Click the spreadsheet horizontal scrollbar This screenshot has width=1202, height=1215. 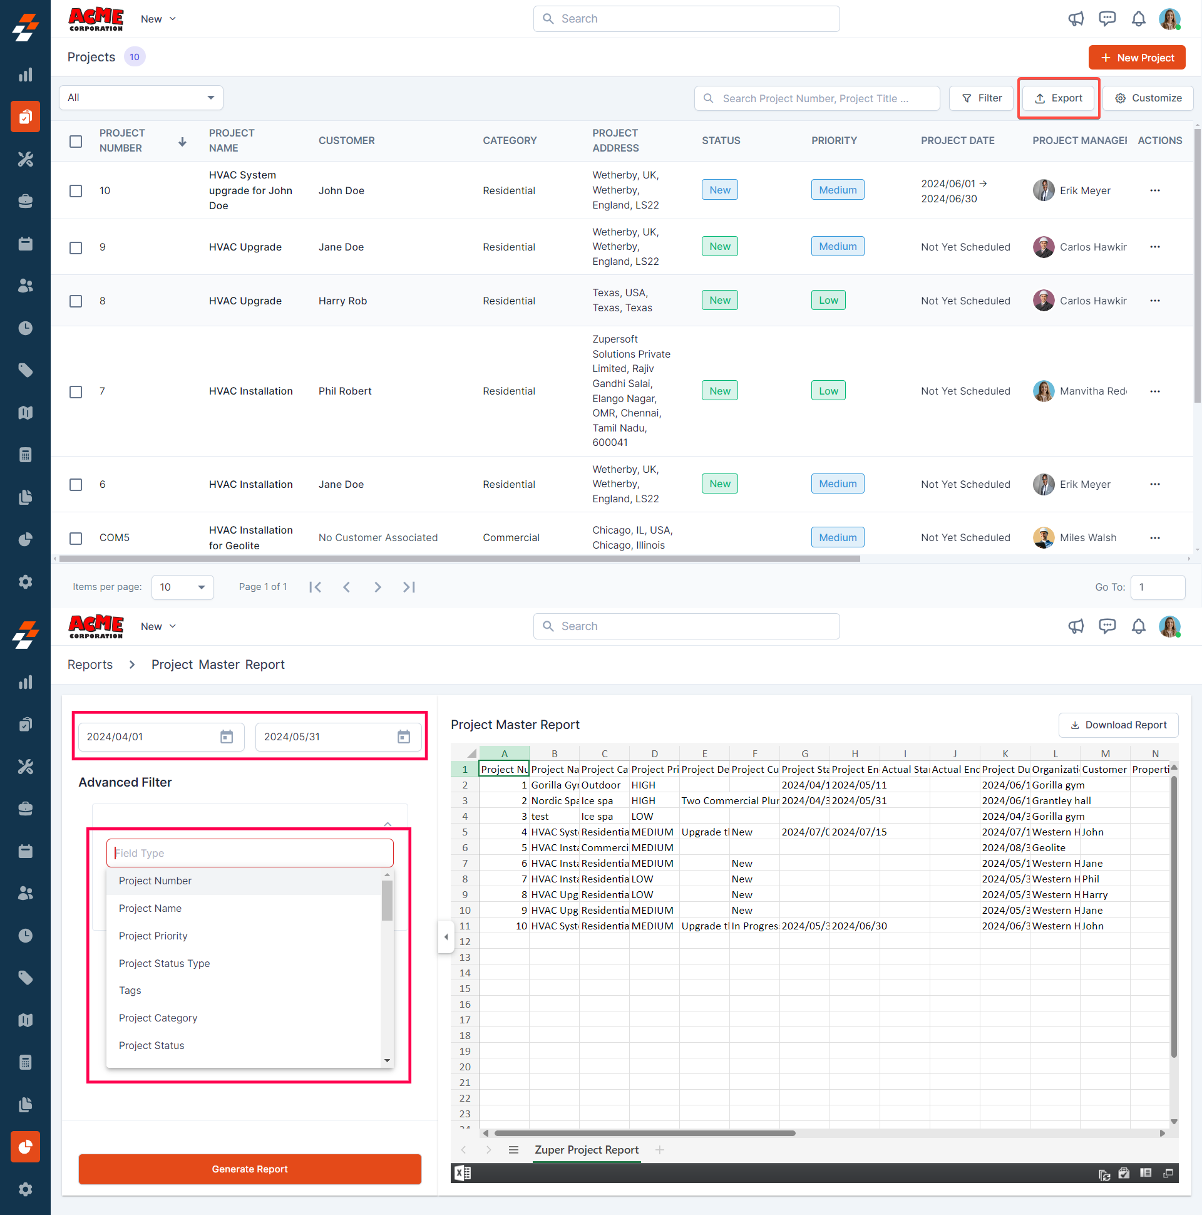pos(644,1132)
